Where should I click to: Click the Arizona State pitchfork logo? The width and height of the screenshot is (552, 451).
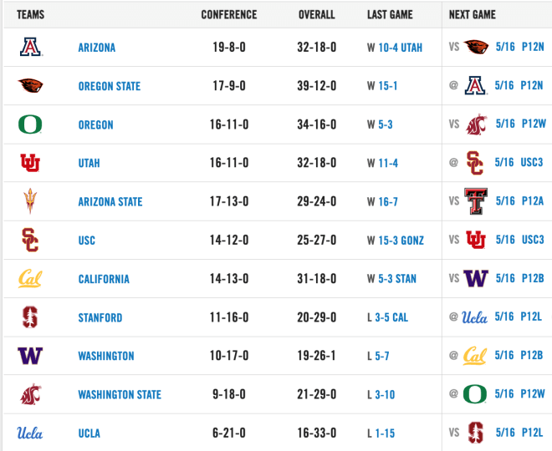[x=30, y=201]
